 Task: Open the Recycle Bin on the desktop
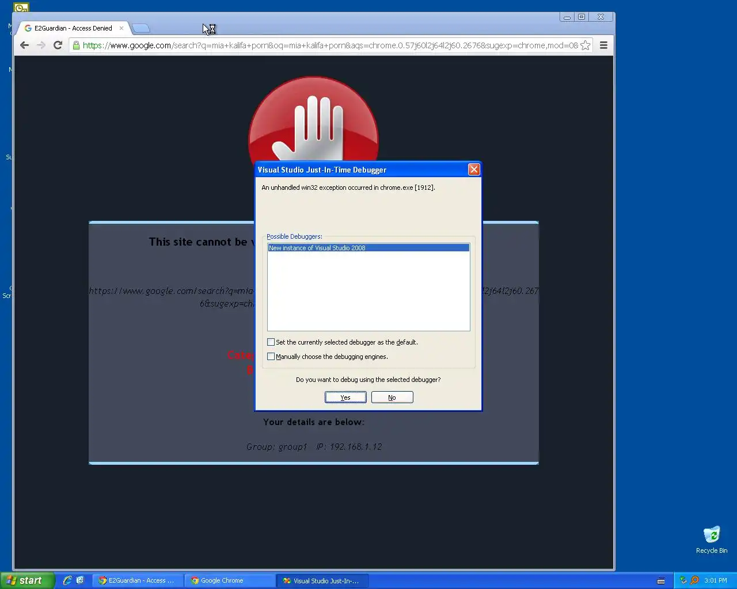[x=712, y=539]
